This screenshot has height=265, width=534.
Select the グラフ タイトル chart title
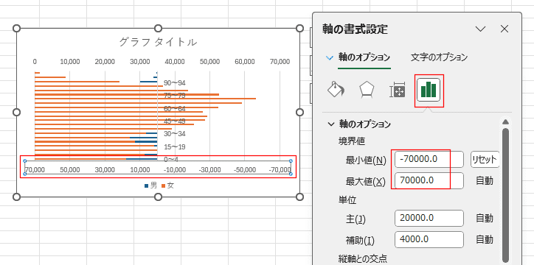click(x=158, y=42)
